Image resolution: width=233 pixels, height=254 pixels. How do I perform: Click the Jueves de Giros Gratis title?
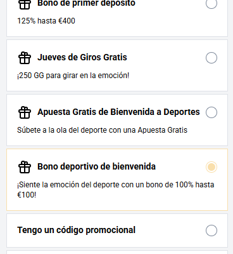point(82,57)
